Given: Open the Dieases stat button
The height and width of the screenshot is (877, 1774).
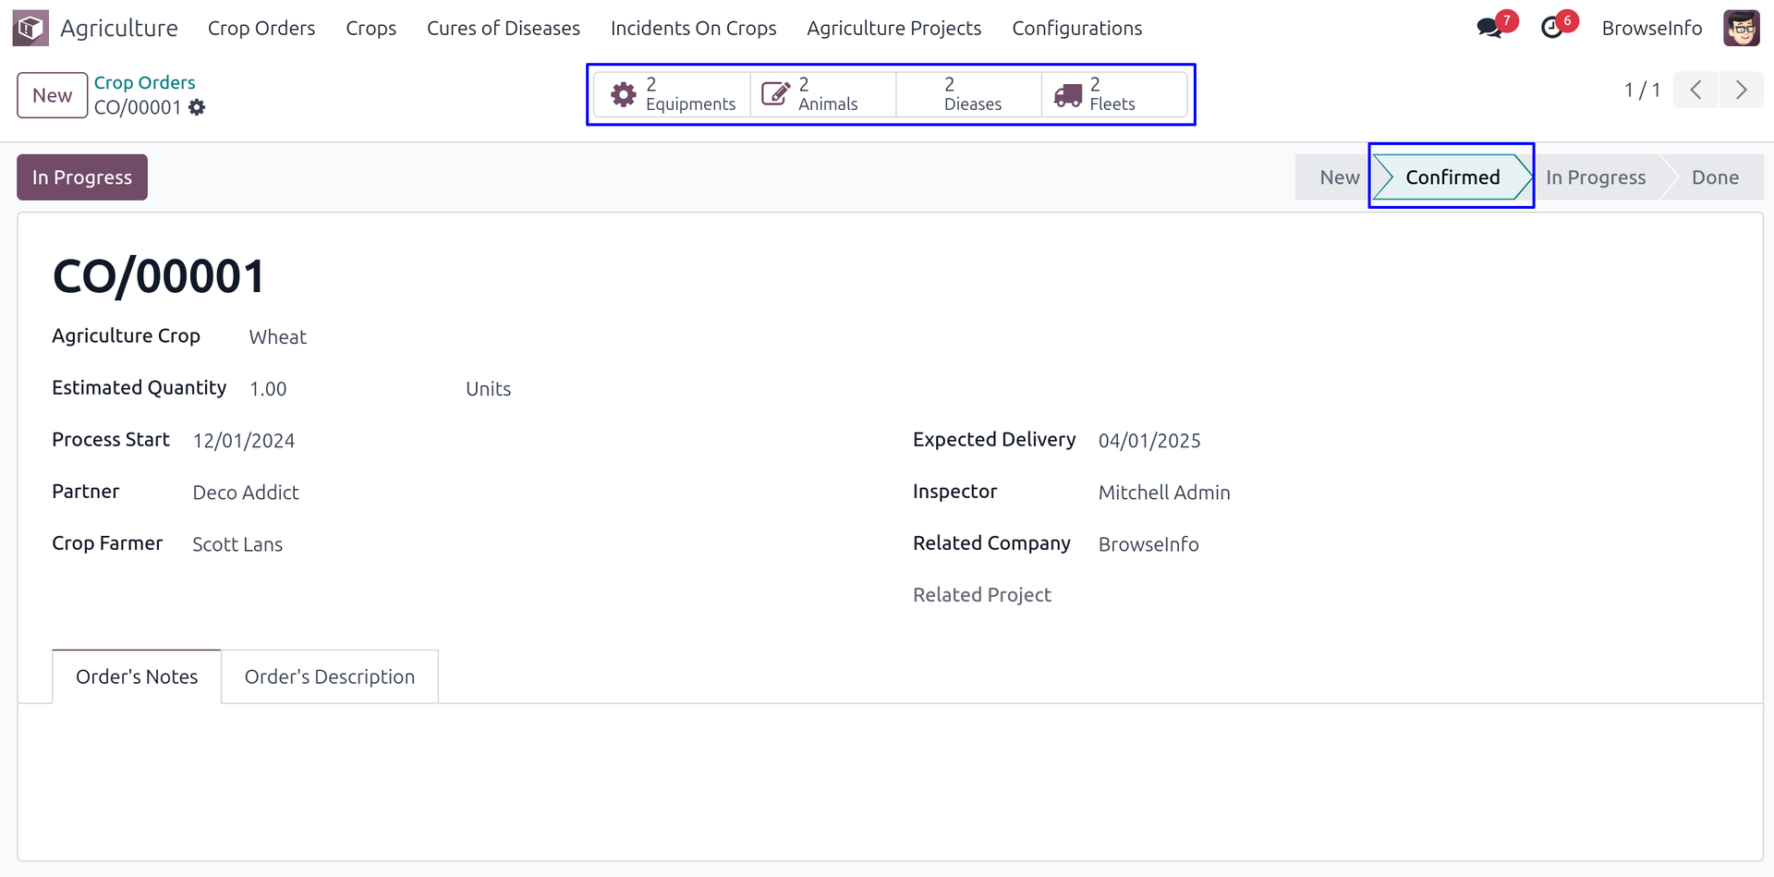Looking at the screenshot, I should point(968,94).
